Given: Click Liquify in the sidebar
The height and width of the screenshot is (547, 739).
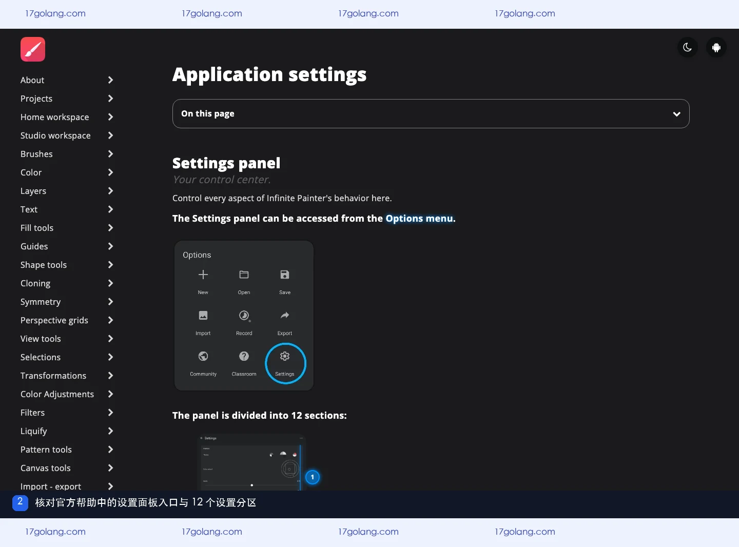Looking at the screenshot, I should pyautogui.click(x=34, y=431).
